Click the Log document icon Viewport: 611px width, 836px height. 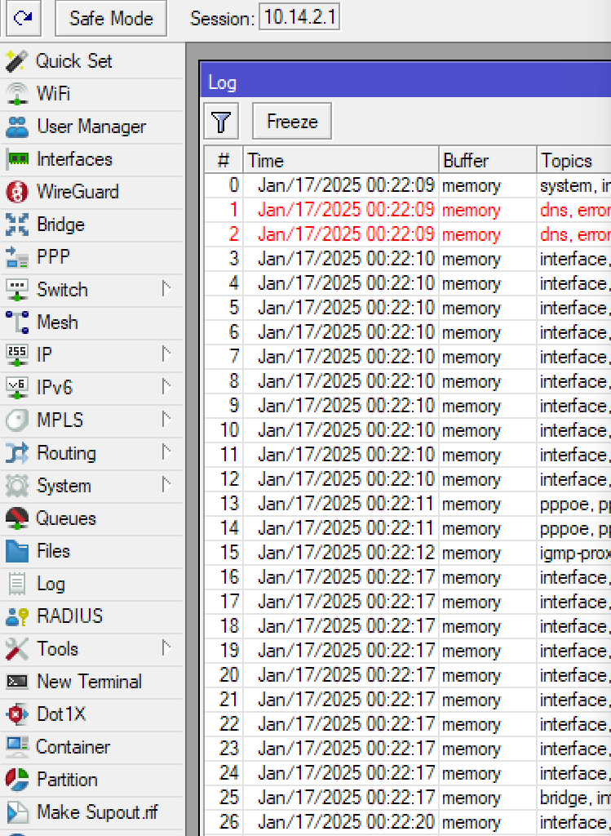pyautogui.click(x=17, y=584)
